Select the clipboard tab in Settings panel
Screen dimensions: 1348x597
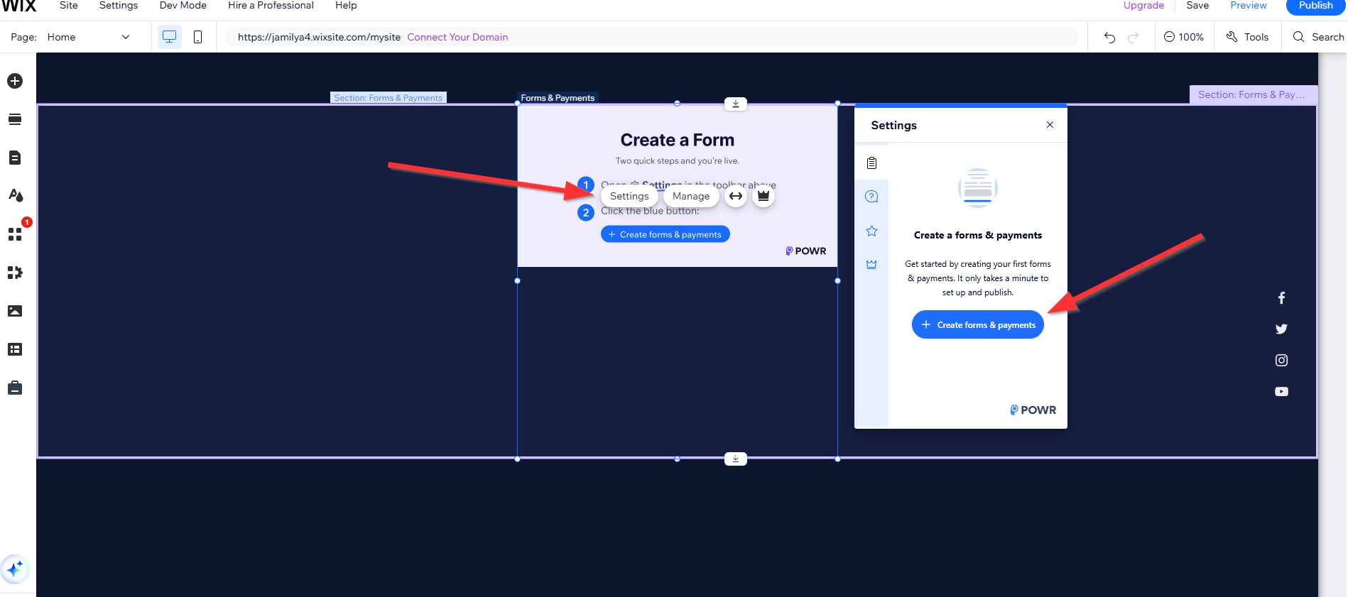coord(871,163)
